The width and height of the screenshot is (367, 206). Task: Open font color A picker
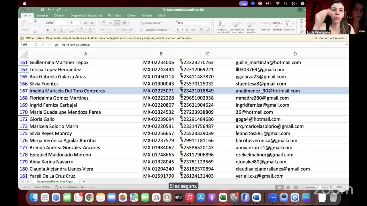90,30
